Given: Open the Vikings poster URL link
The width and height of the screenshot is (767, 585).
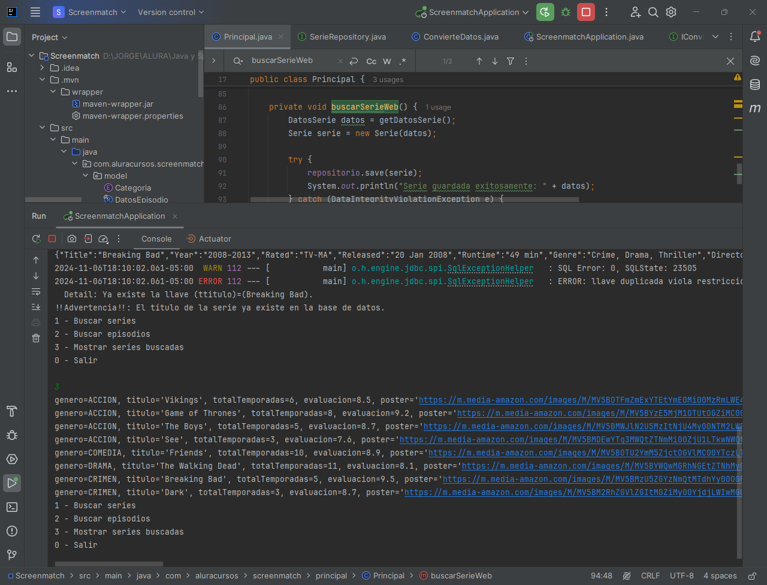Looking at the screenshot, I should 581,400.
